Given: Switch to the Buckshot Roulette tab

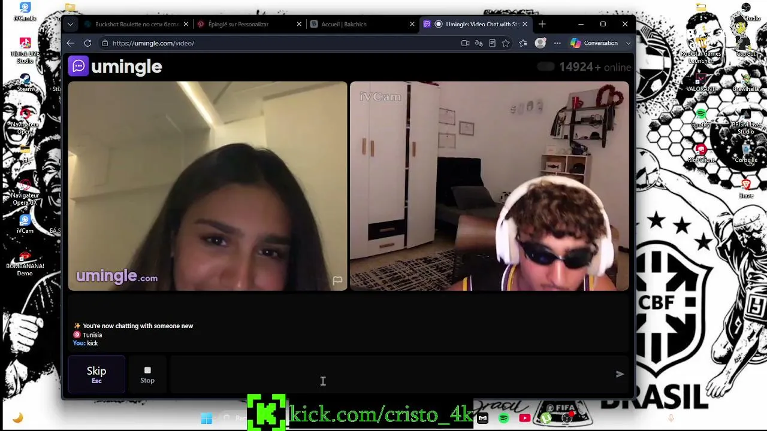Looking at the screenshot, I should [136, 24].
